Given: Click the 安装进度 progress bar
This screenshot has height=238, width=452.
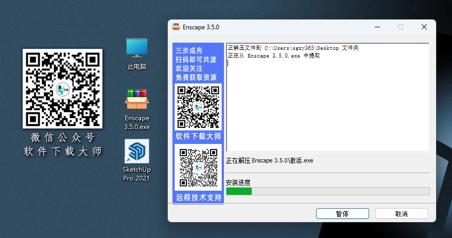Looking at the screenshot, I should click(x=328, y=191).
